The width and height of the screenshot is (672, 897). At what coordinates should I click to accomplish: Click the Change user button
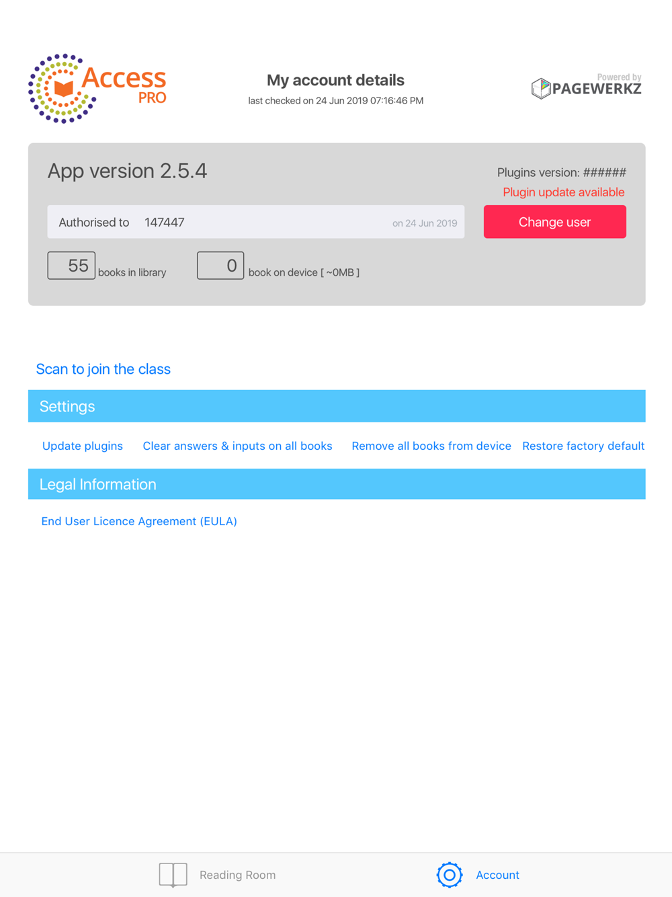555,222
